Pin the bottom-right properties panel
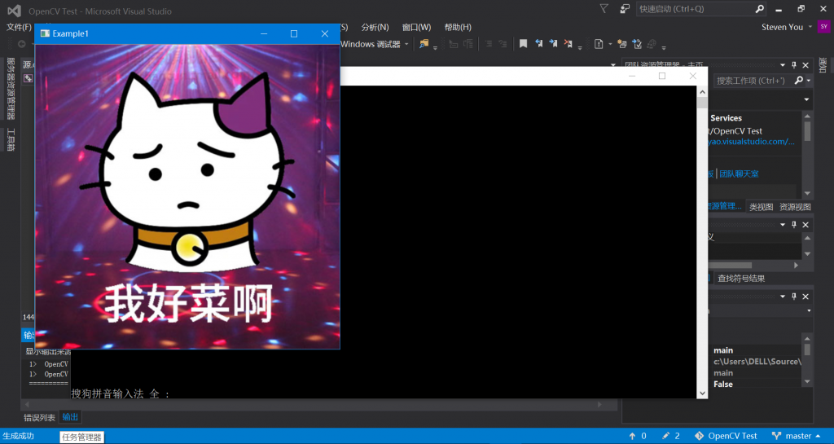The width and height of the screenshot is (834, 444). (x=793, y=297)
